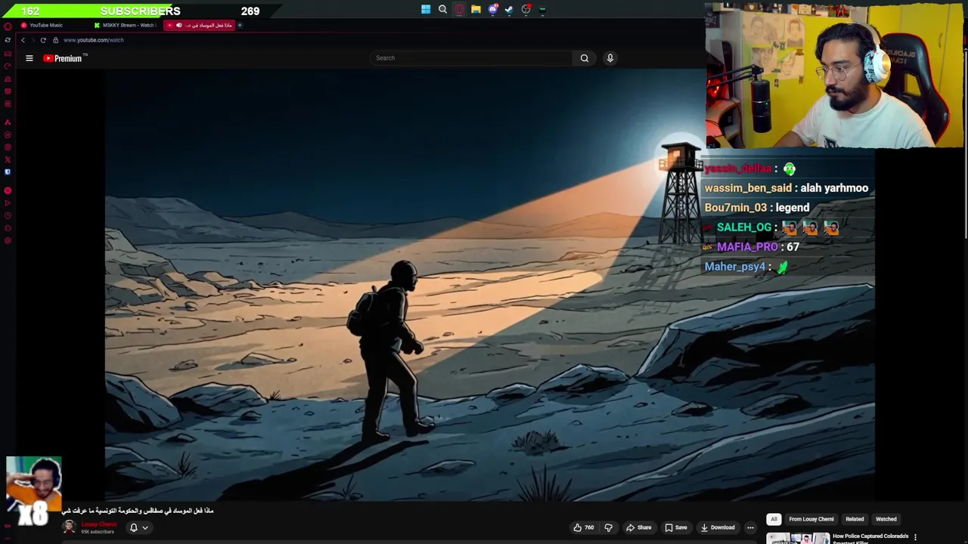Open the Colorado killer recommended video thumbnail
This screenshot has width=968, height=544.
tap(798, 538)
